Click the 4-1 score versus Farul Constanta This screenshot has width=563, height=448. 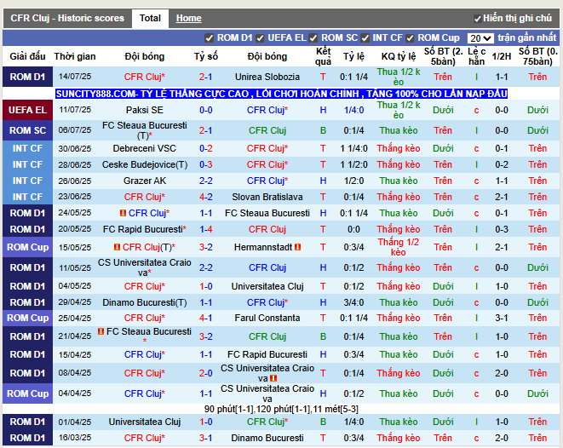pyautogui.click(x=206, y=318)
